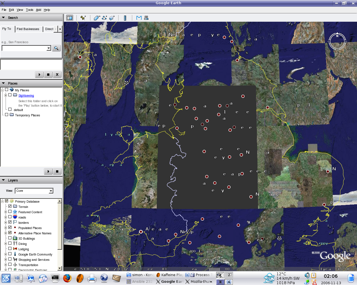
Task: Open the printer launcher in the panel
Action: [92, 278]
